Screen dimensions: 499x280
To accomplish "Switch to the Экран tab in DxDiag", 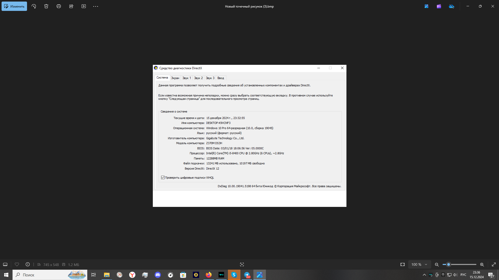I will [x=175, y=78].
